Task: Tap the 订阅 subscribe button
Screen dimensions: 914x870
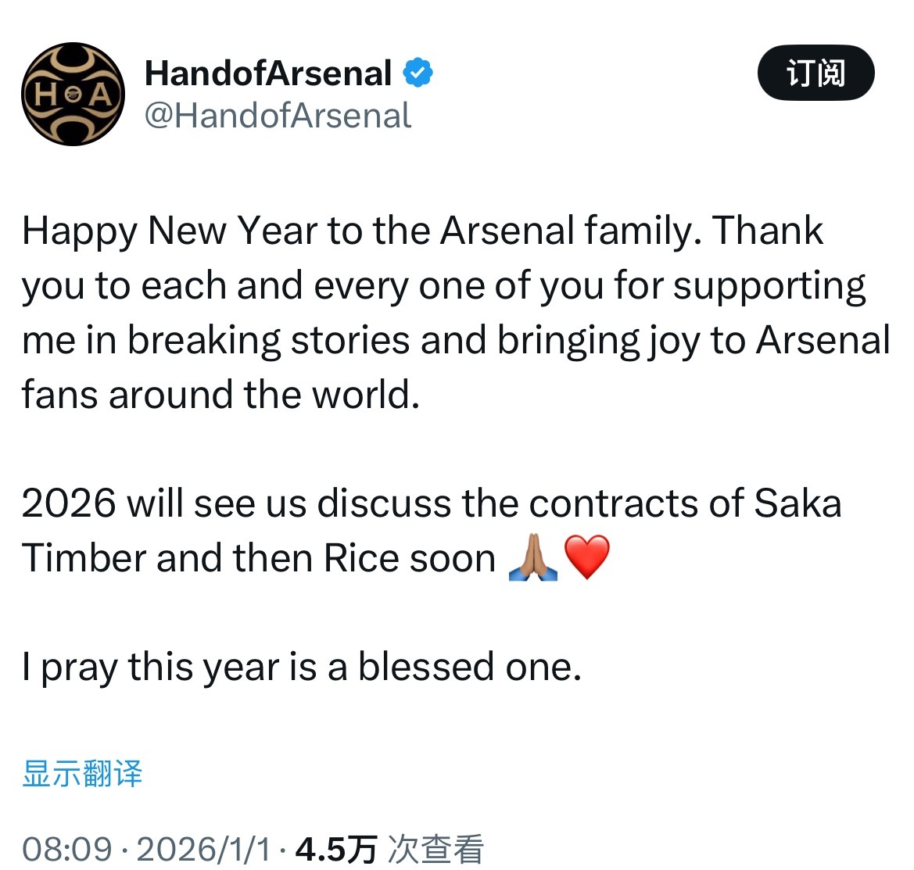Action: pos(815,73)
